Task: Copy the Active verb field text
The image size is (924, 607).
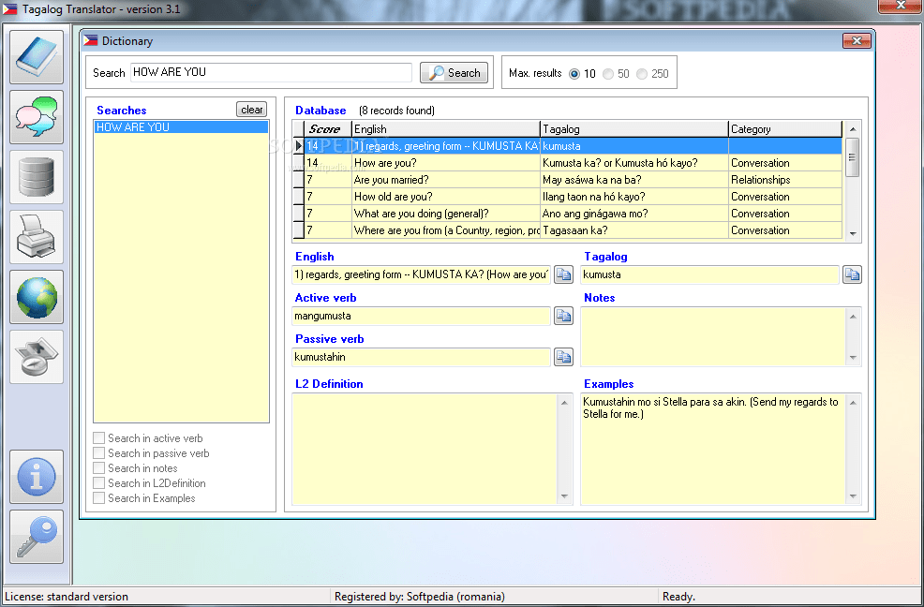Action: [564, 316]
